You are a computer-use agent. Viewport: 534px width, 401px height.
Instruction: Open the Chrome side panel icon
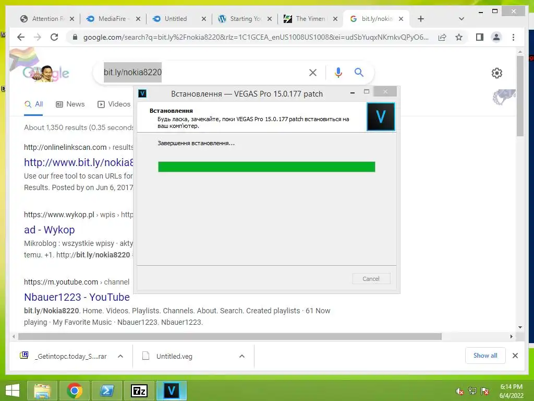coord(480,37)
